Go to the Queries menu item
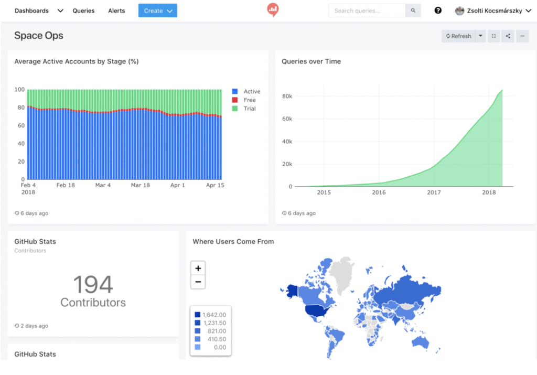Screen dimensions: 537x375 (x=83, y=10)
